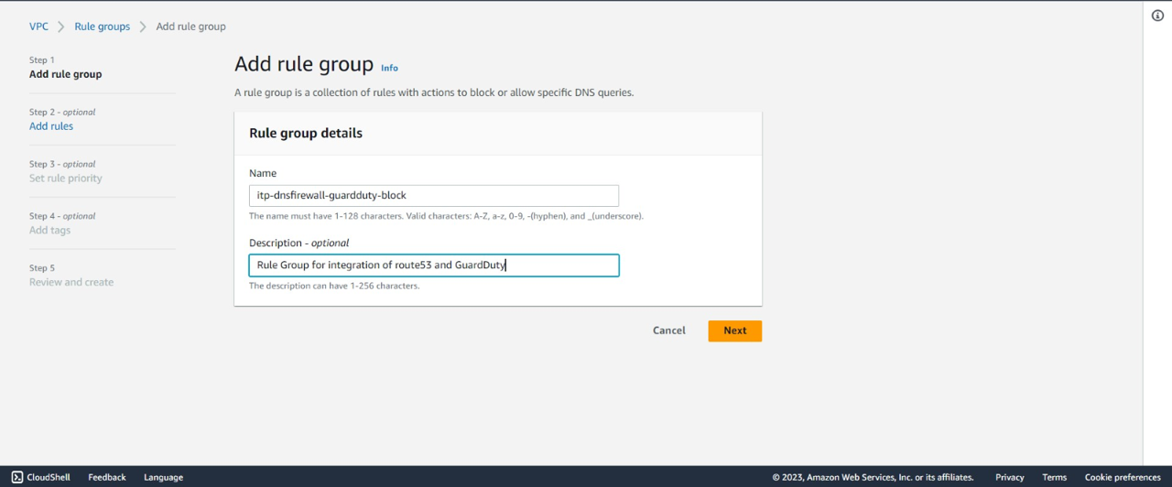Select Step 1 Add rule group

coord(65,74)
